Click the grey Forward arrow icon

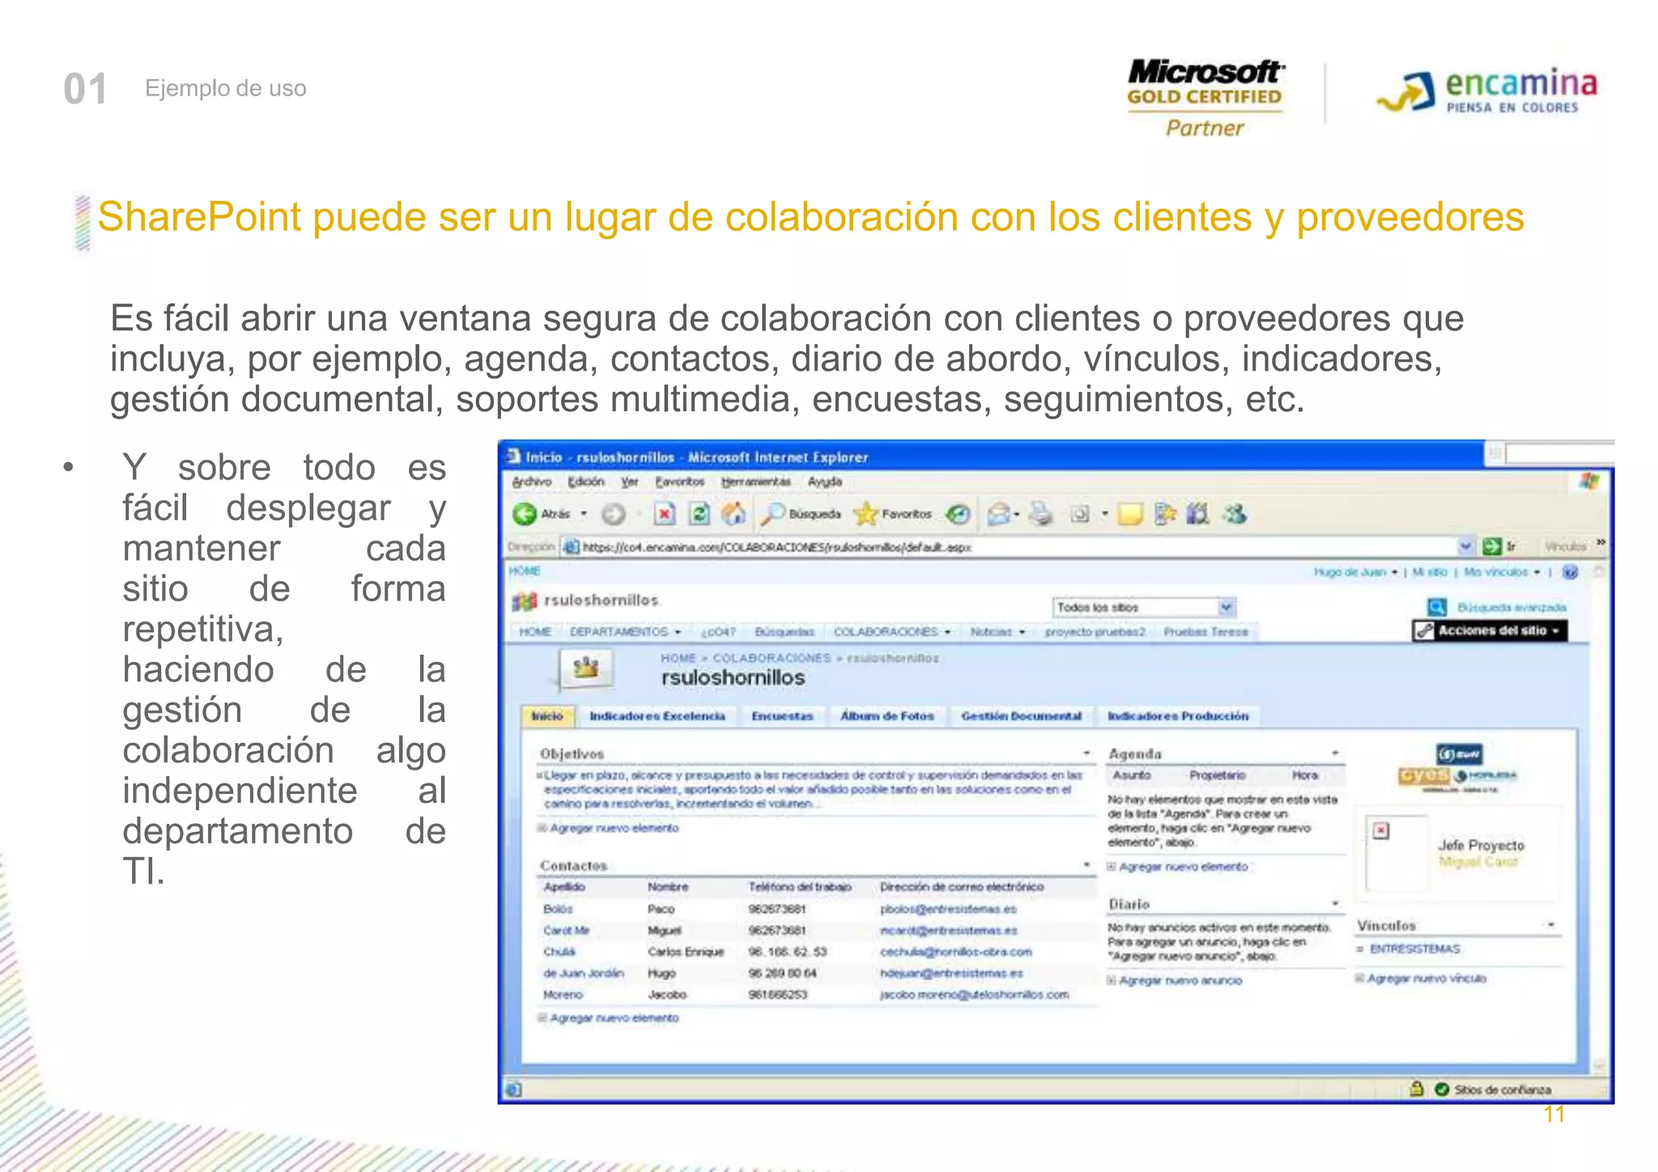click(x=614, y=514)
